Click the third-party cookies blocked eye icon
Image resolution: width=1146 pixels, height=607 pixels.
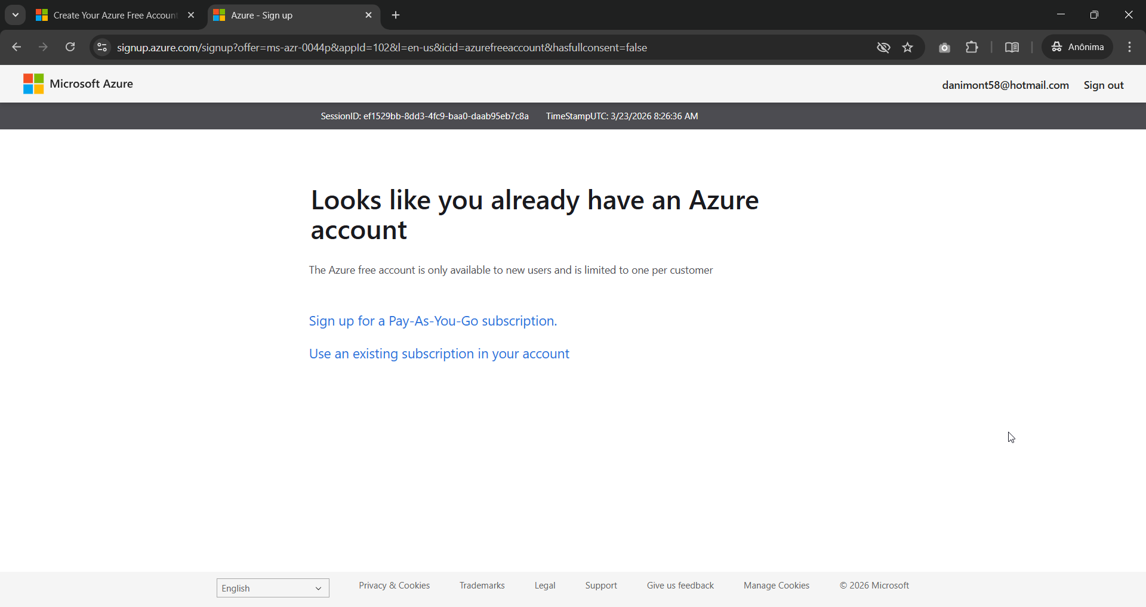tap(883, 47)
